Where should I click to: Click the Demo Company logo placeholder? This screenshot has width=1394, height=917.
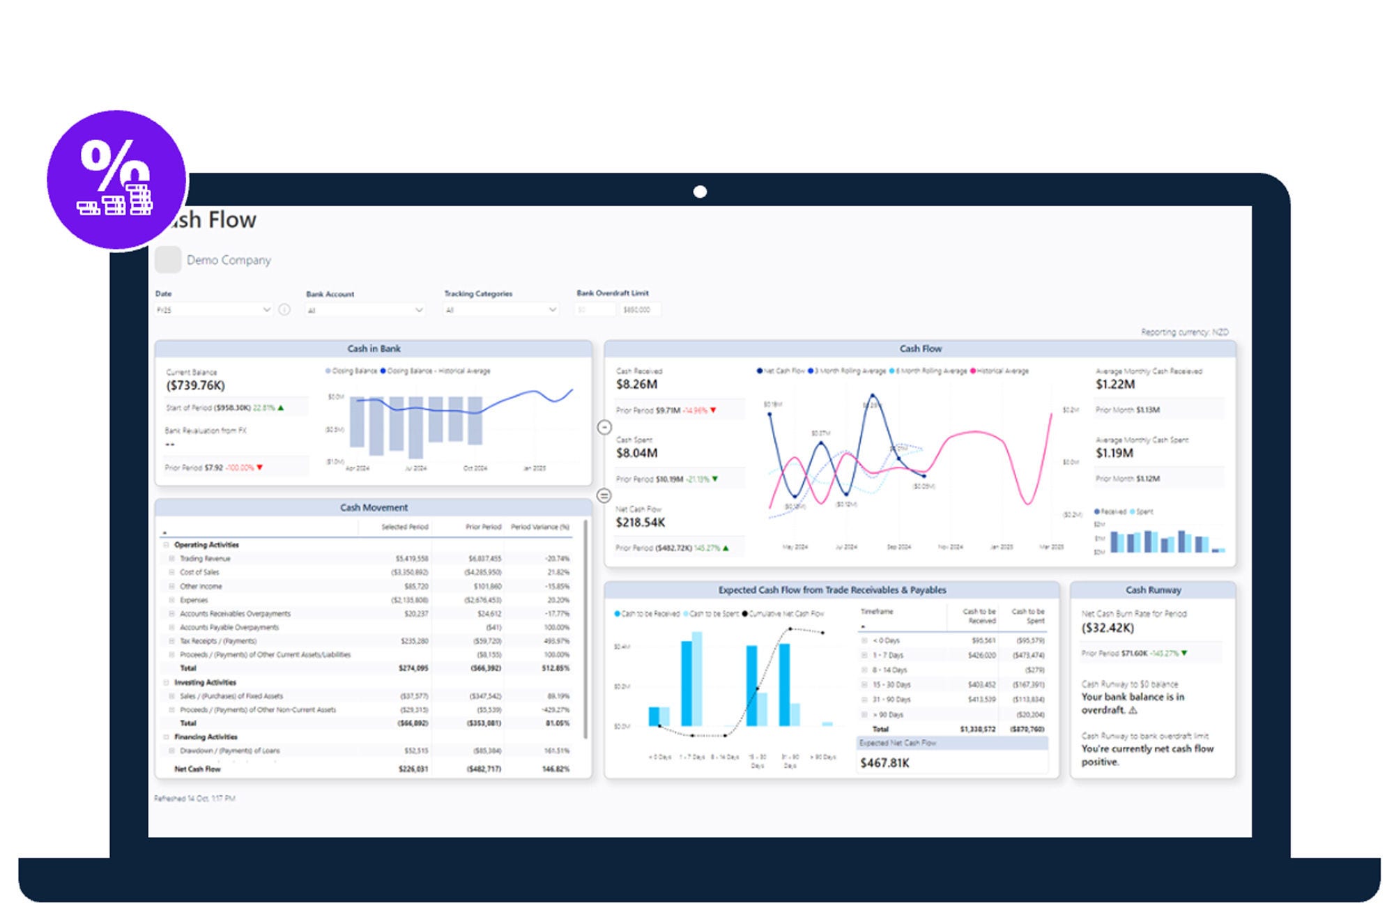point(168,259)
